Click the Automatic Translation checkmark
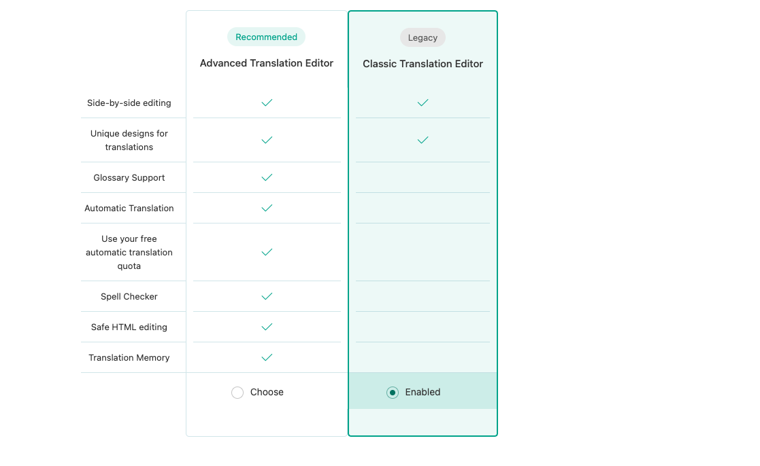 (x=267, y=208)
